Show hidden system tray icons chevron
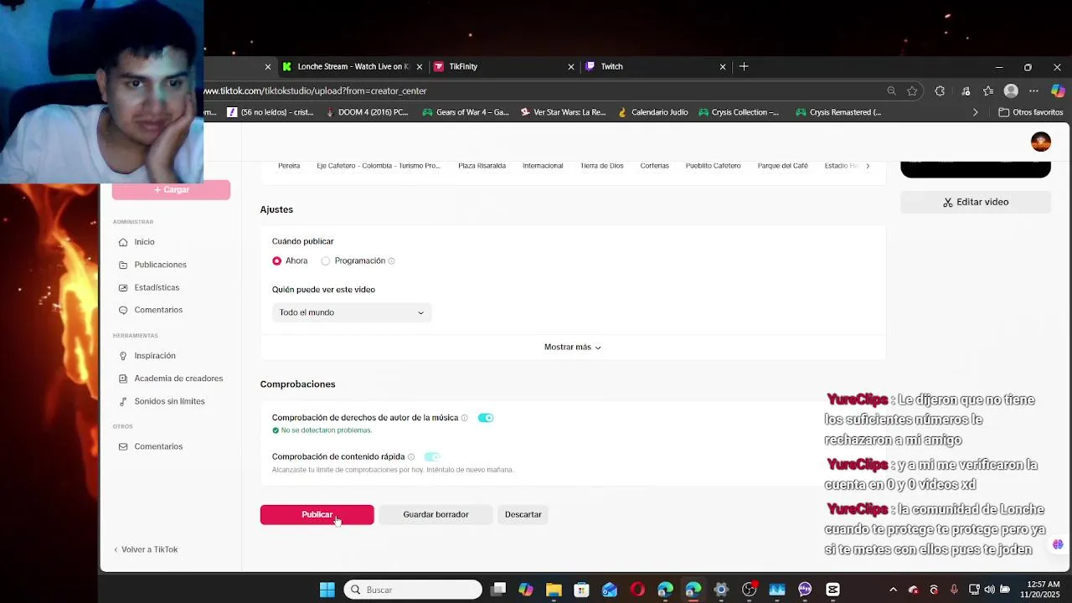1072x603 pixels. [893, 590]
